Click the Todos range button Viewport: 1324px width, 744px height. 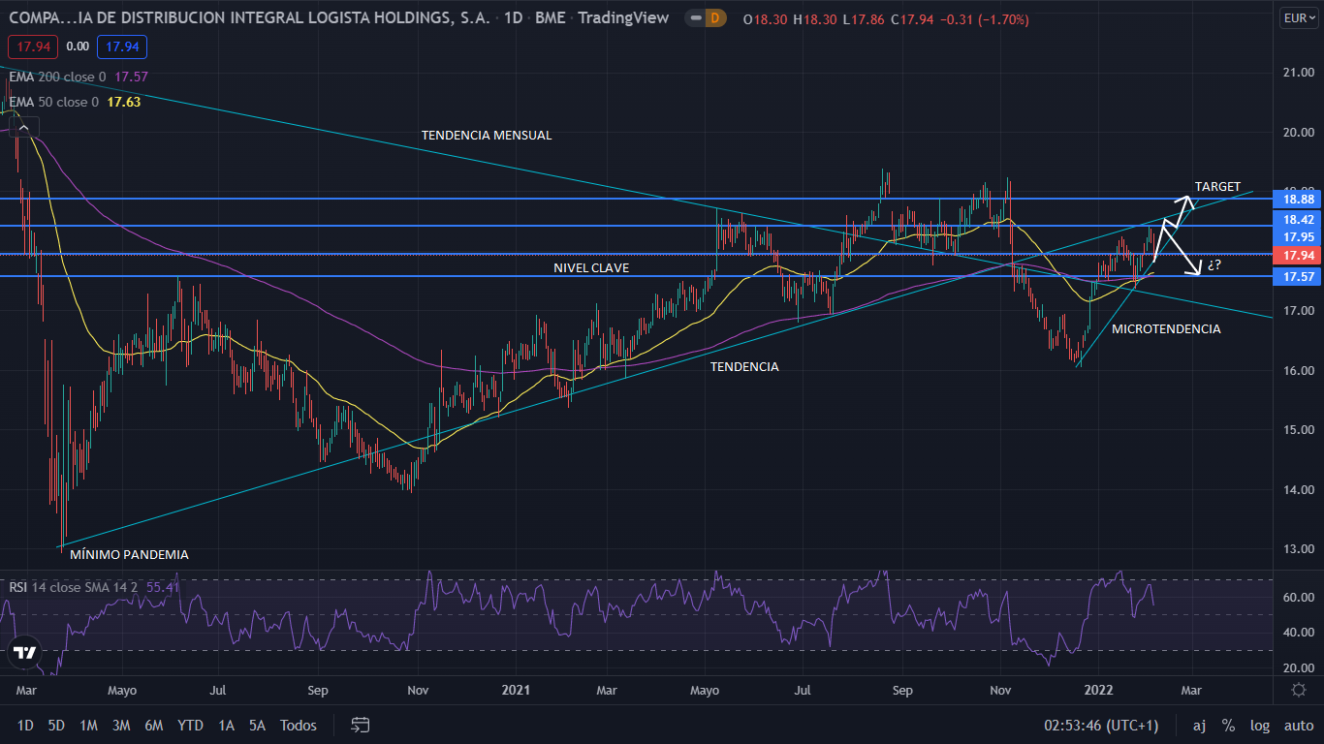(x=298, y=725)
